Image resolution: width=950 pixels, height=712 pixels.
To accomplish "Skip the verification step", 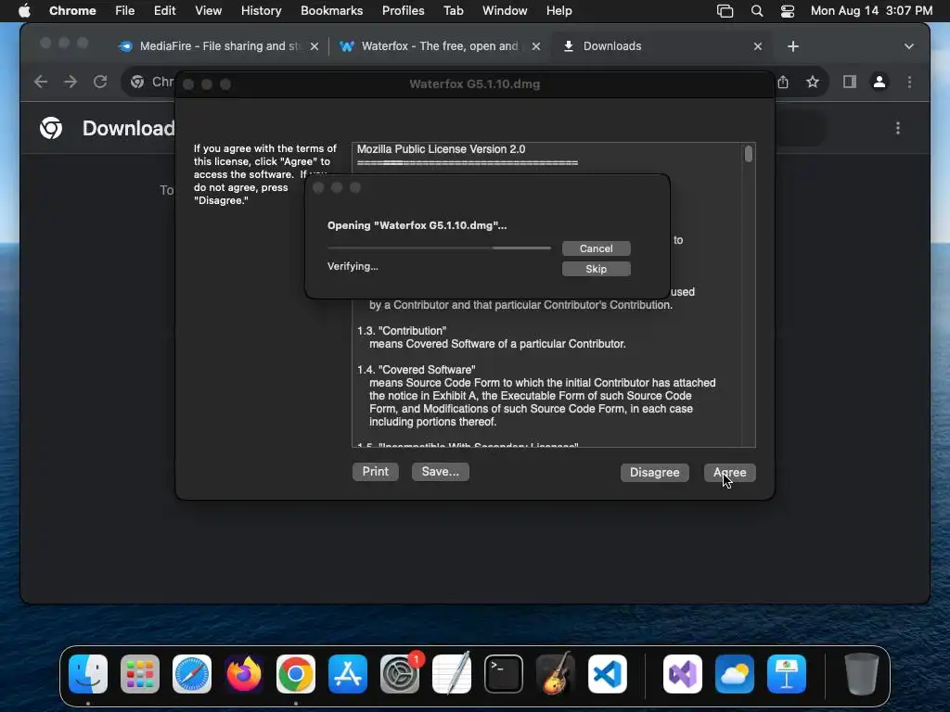I will point(597,269).
